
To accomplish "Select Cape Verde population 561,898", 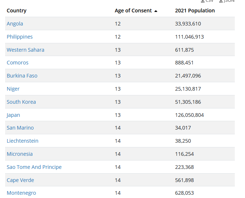I will point(184,180).
